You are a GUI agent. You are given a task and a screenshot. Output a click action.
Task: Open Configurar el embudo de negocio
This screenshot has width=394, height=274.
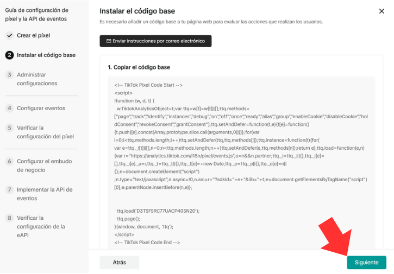[44, 165]
